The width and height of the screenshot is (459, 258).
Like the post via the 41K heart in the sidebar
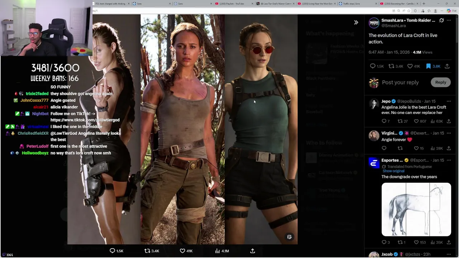tap(413, 66)
